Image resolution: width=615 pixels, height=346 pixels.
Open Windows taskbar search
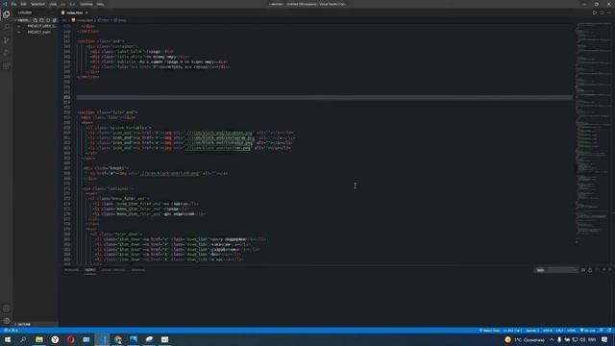click(x=23, y=339)
